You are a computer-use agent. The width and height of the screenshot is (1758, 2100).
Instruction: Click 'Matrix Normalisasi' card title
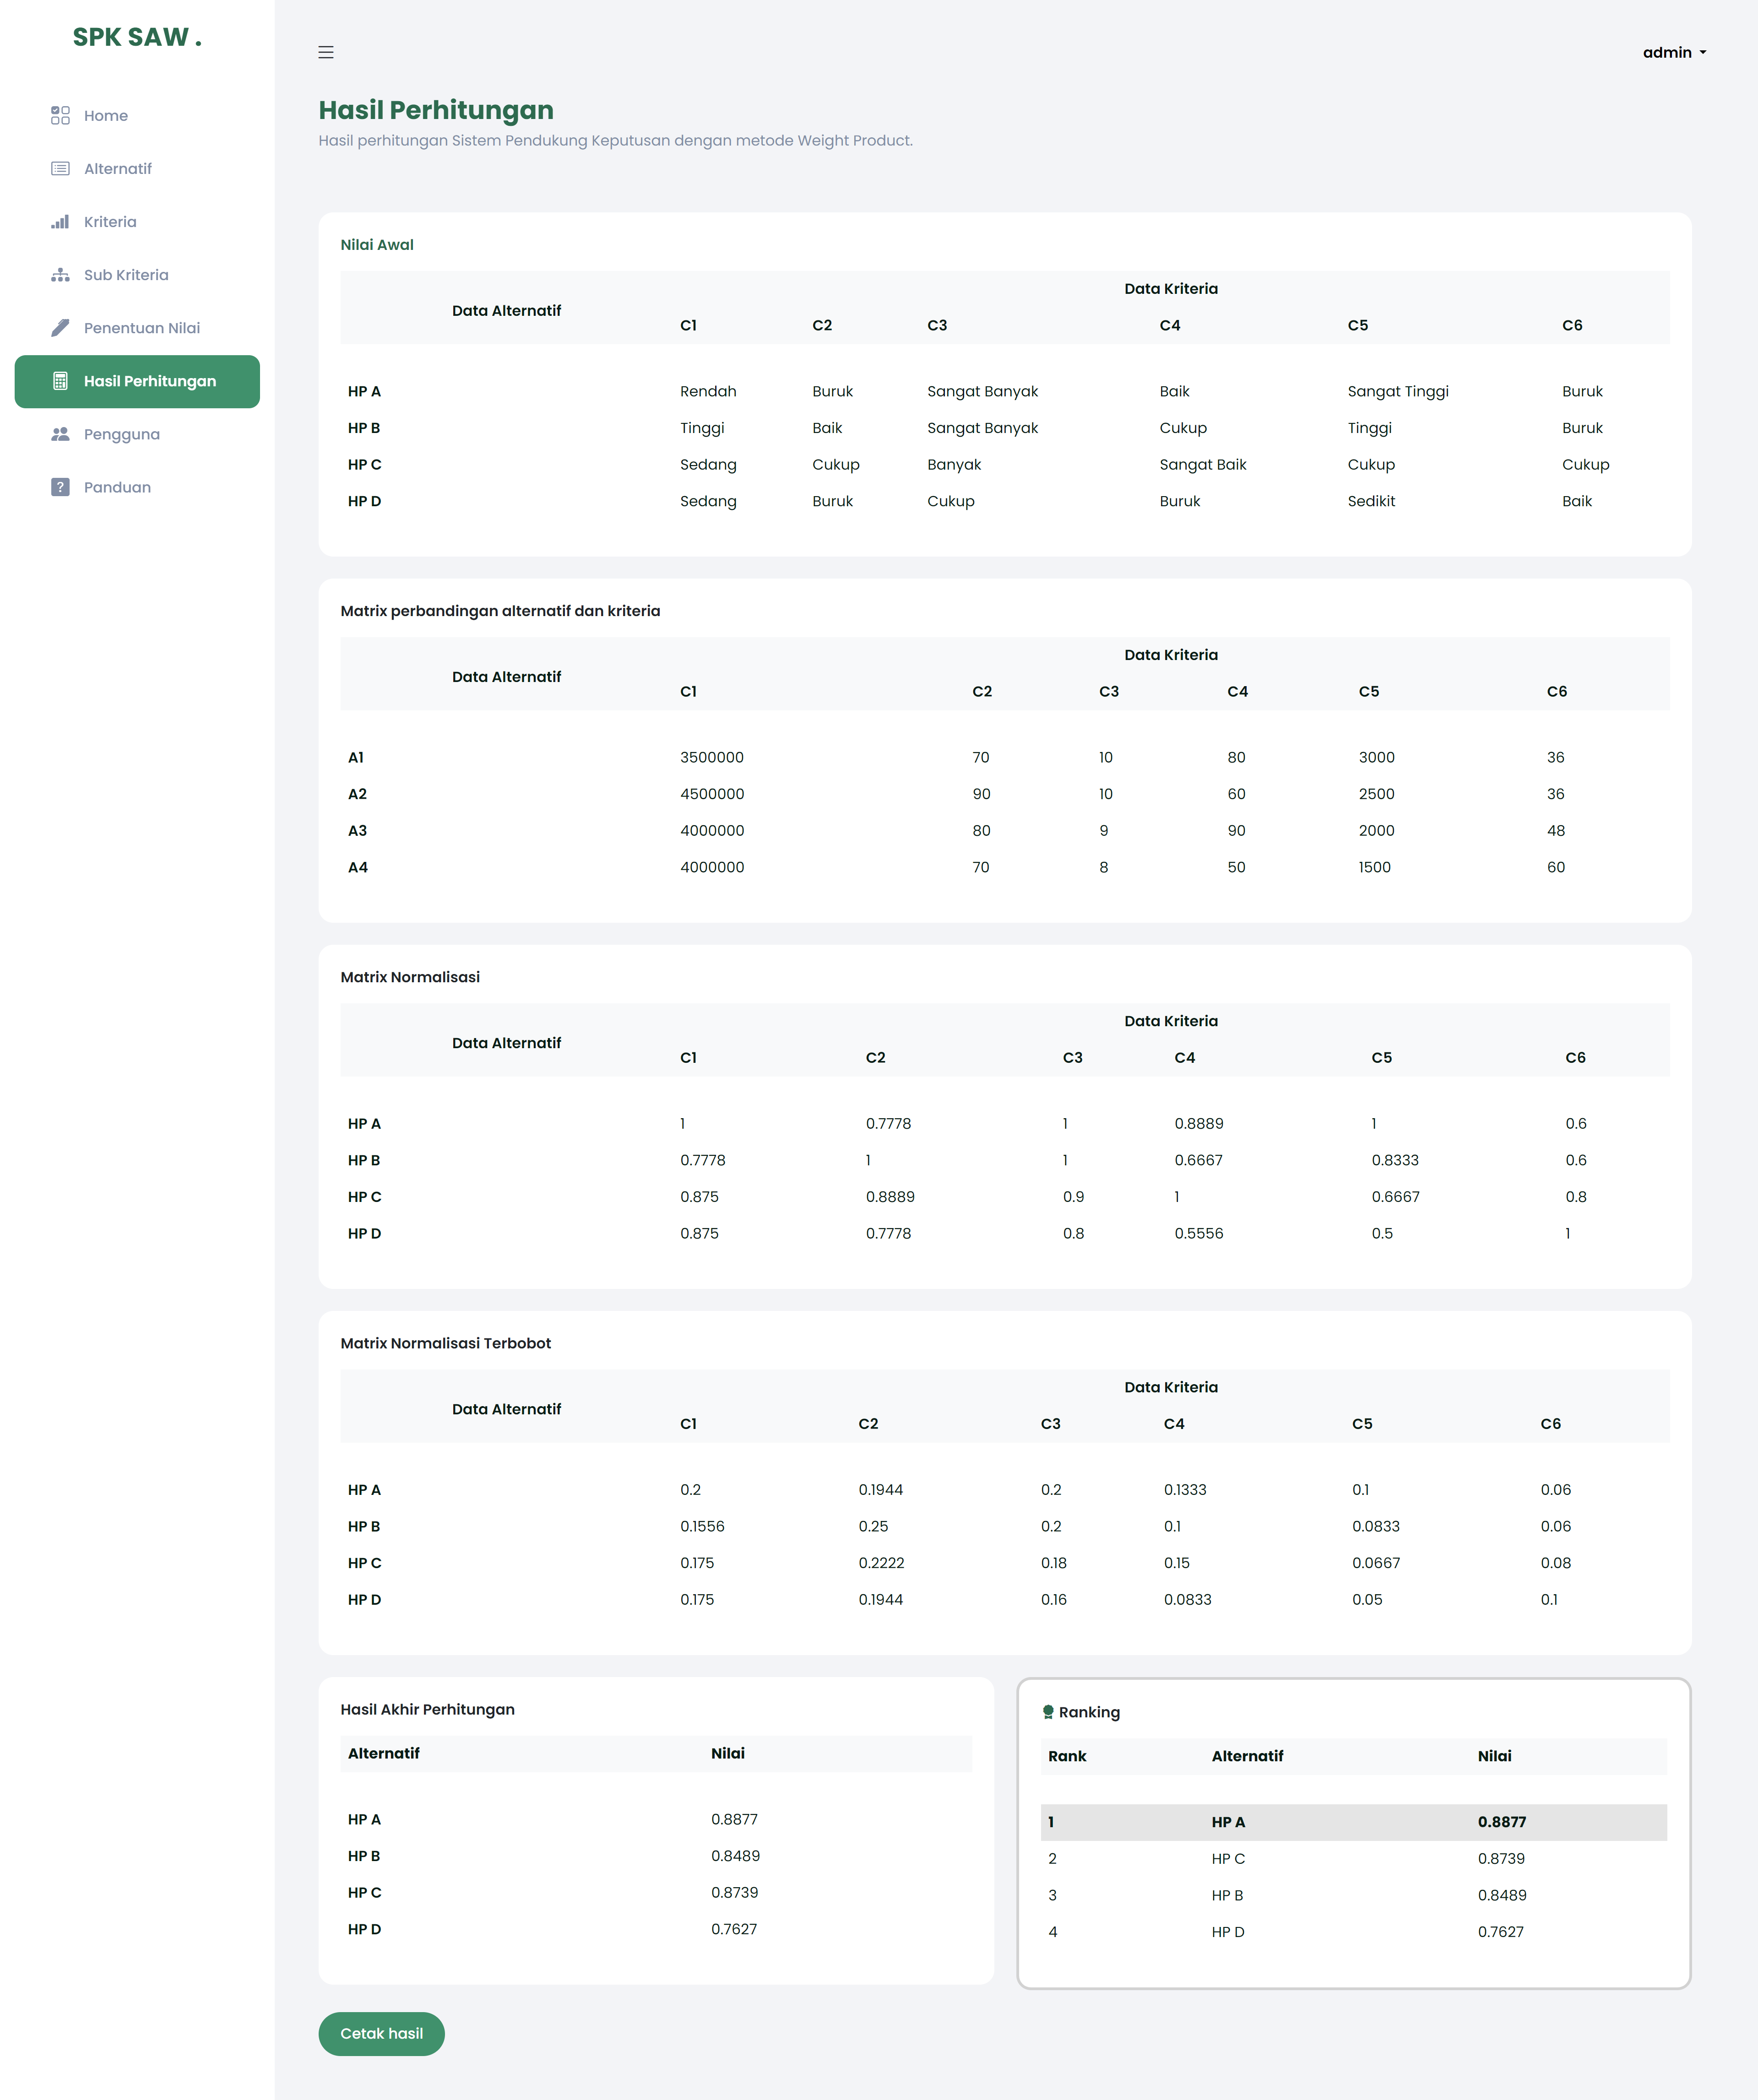(410, 977)
